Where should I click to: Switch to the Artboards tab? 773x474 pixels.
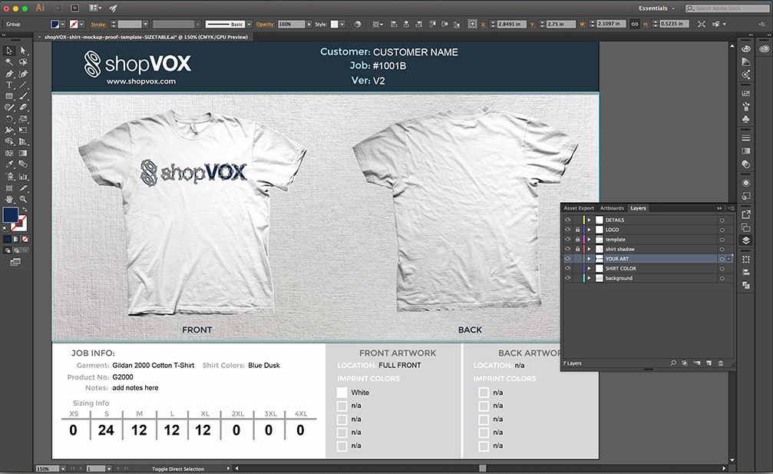(612, 208)
